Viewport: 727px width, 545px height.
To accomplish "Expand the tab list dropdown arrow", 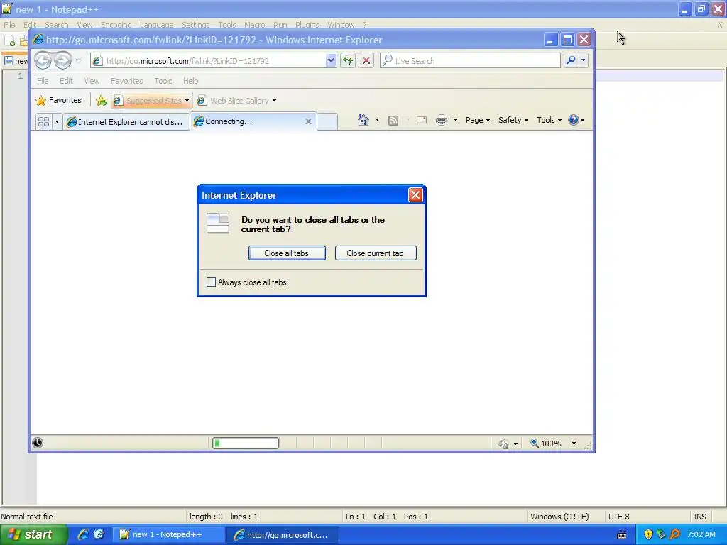I will pyautogui.click(x=57, y=121).
